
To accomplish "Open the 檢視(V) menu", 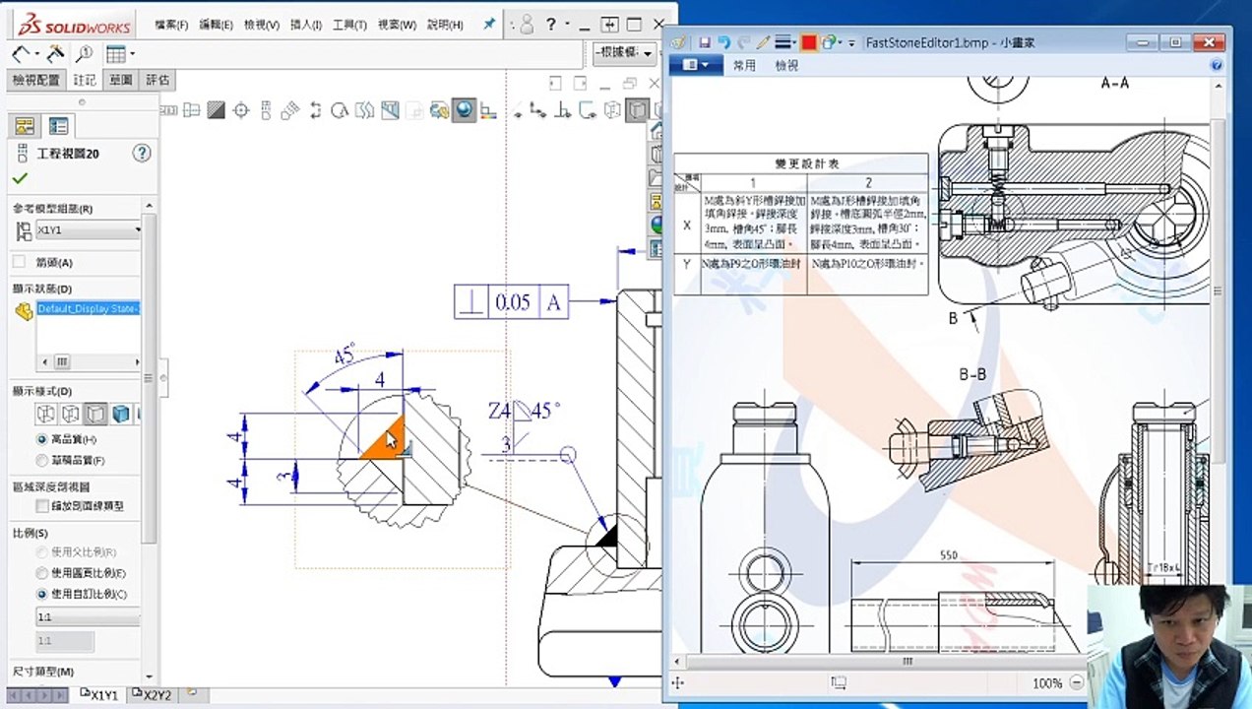I will pos(261,25).
